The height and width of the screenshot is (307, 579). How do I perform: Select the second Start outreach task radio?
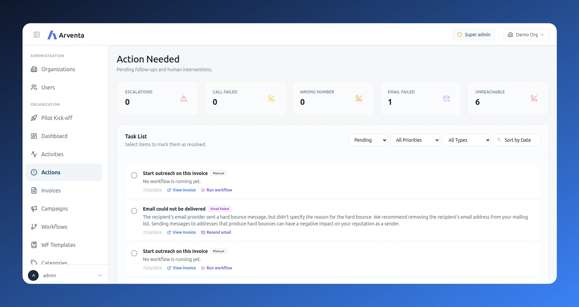[134, 253]
